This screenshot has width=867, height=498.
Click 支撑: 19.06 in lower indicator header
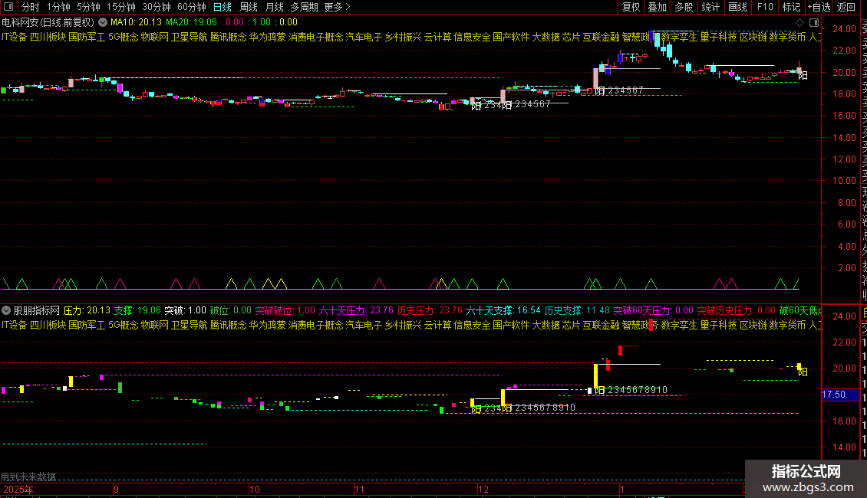(x=137, y=311)
